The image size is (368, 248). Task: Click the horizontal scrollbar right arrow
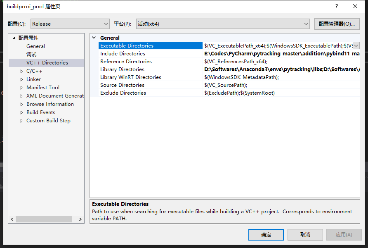pyautogui.click(x=80, y=219)
